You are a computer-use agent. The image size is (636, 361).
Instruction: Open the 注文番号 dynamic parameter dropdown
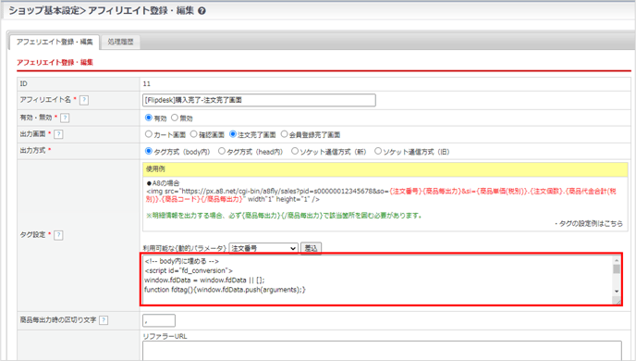coord(263,248)
